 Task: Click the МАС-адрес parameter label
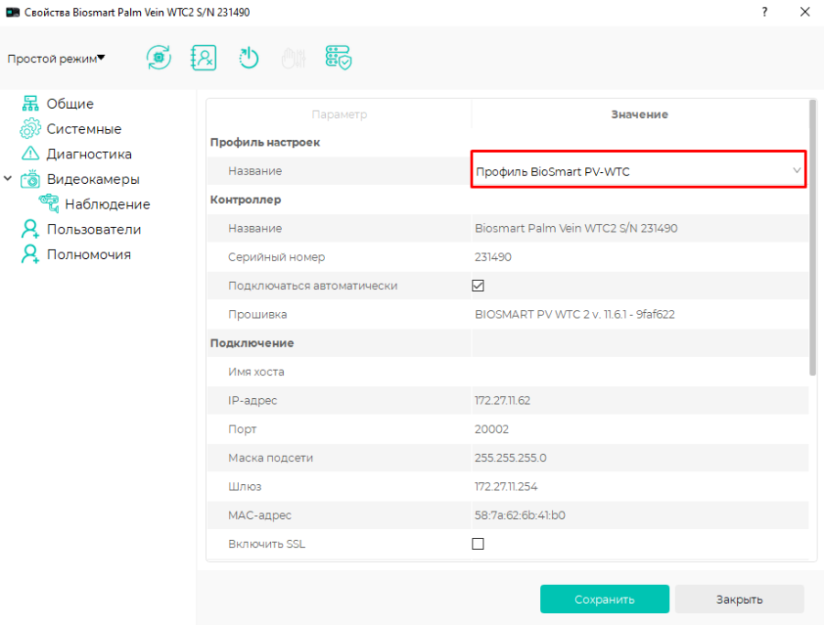260,515
